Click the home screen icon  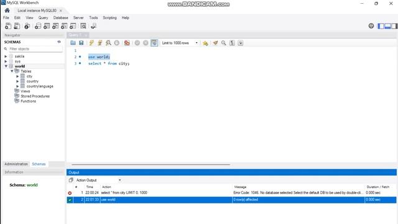pos(7,11)
